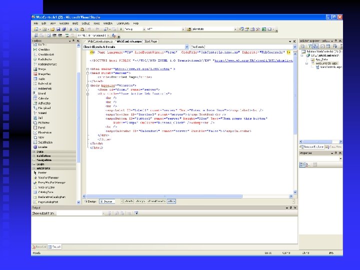
Task: Open the Debug menu
Action: pos(85,23)
